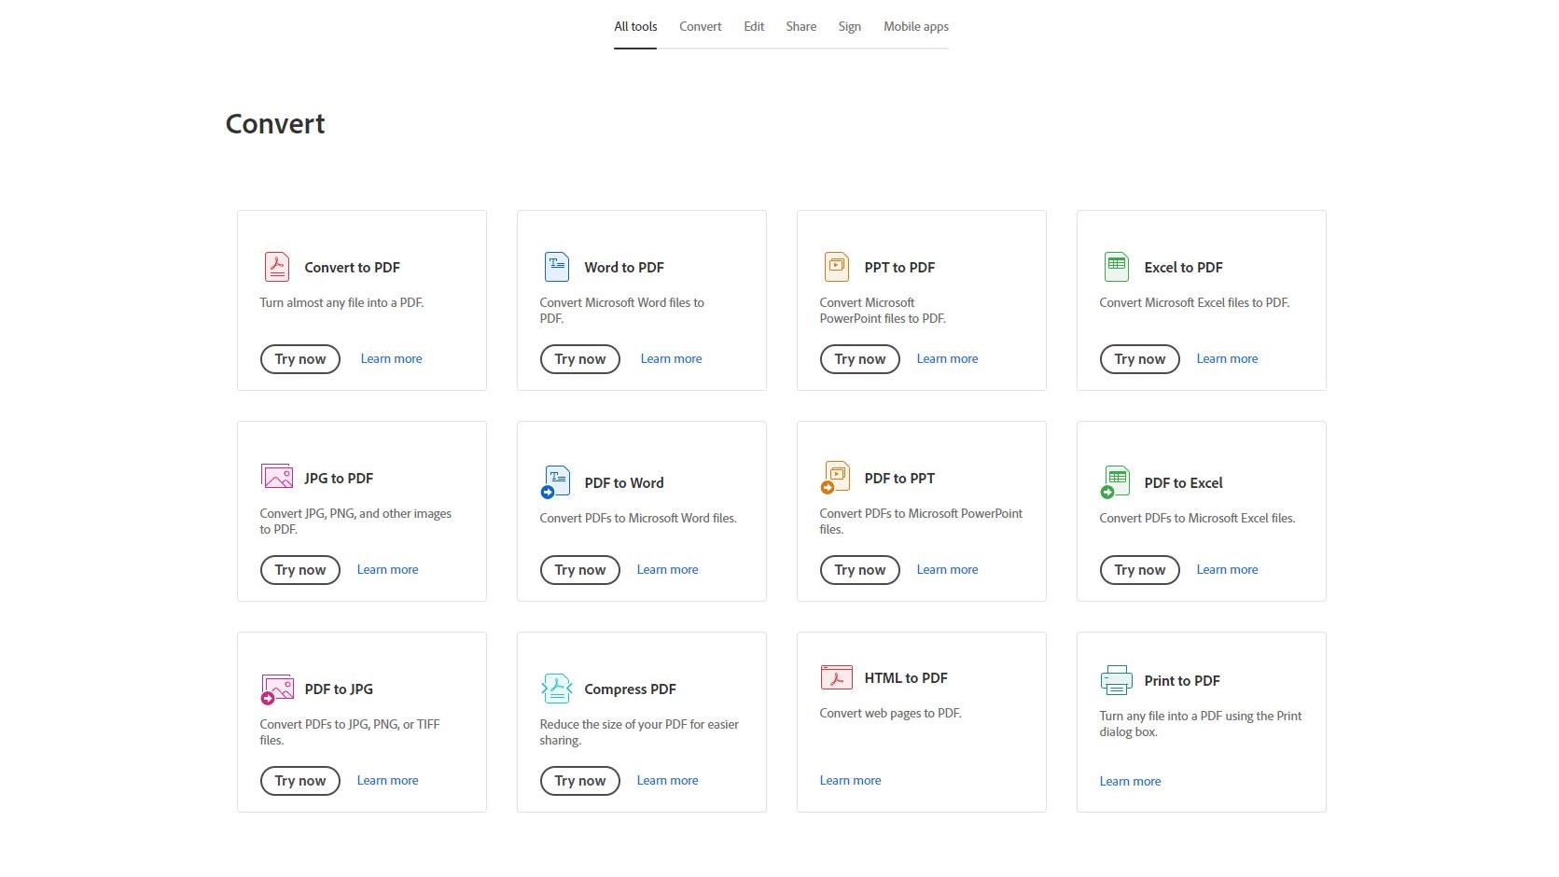Image resolution: width=1559 pixels, height=877 pixels.
Task: Try now for PDF to JPG
Action: (x=300, y=781)
